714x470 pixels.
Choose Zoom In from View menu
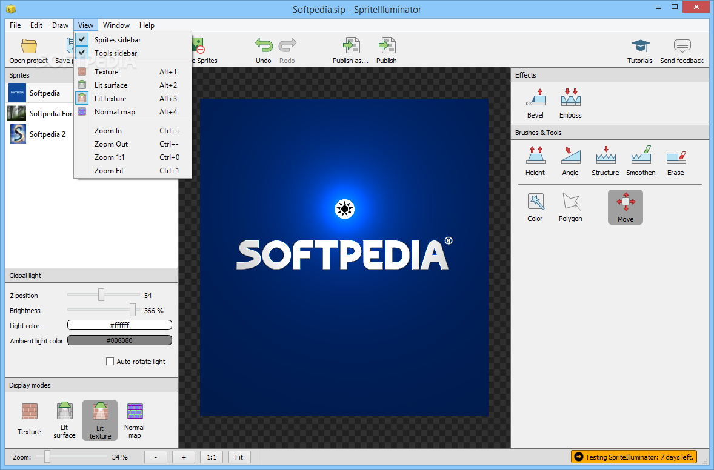coord(133,131)
